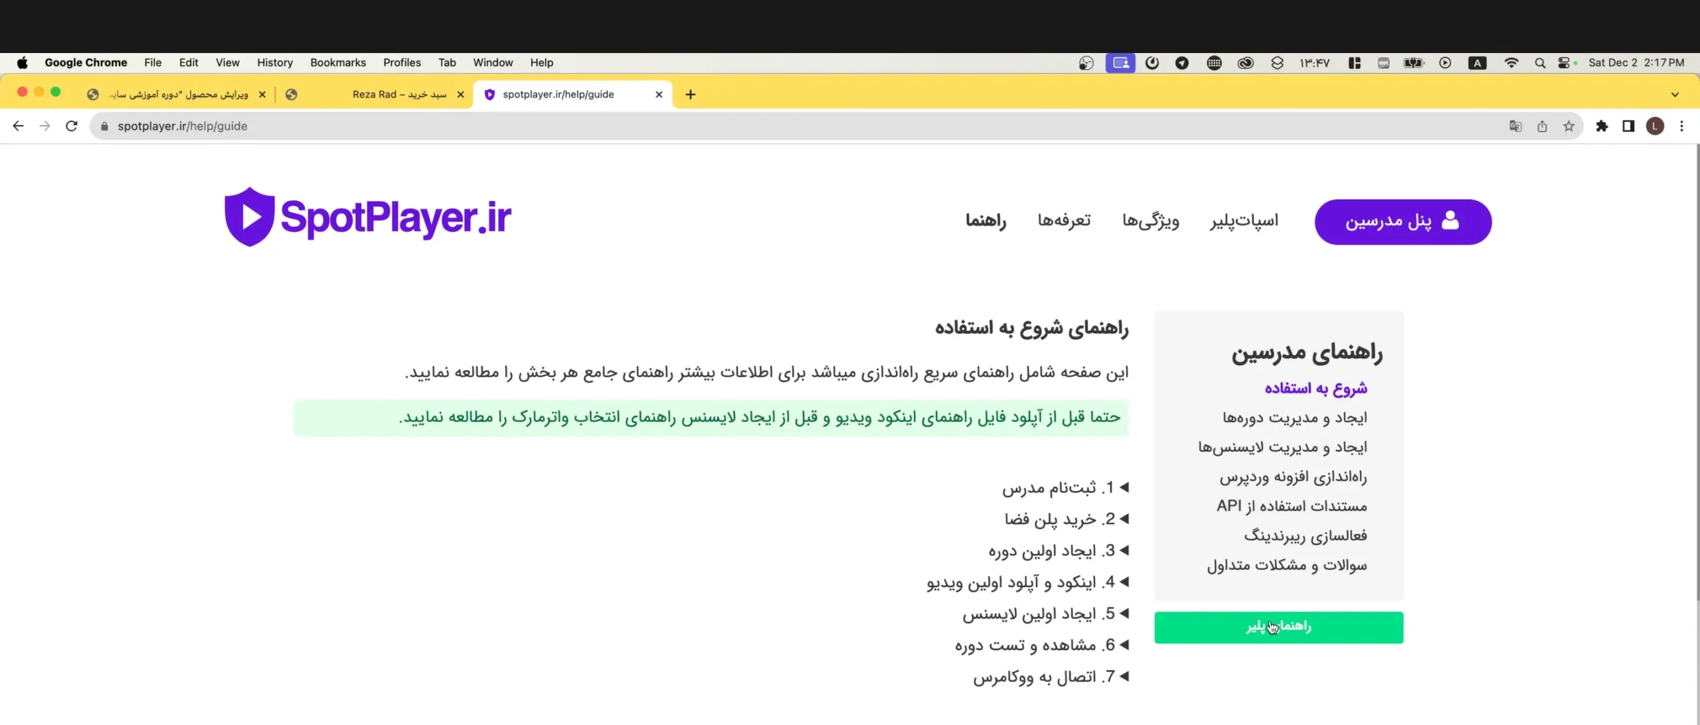
Task: Click the battery charge indicator
Action: (x=1414, y=62)
